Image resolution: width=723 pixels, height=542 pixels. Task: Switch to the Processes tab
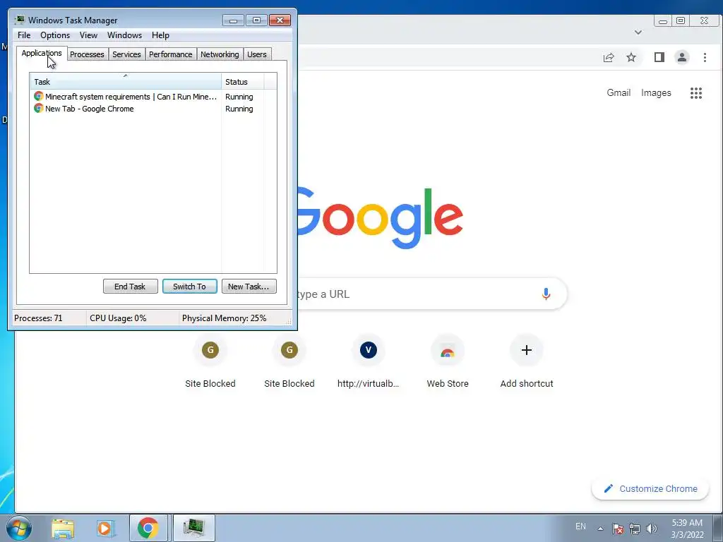(87, 54)
